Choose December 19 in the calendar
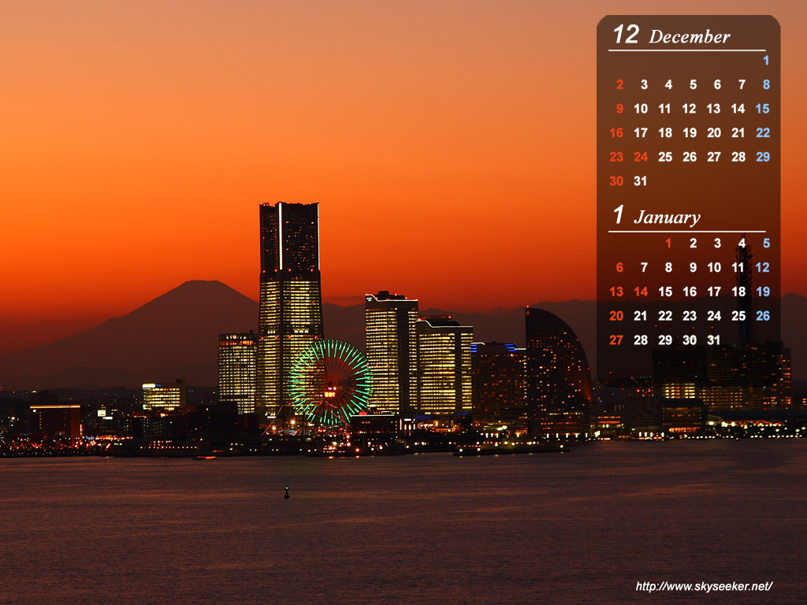807x605 pixels. pos(689,132)
